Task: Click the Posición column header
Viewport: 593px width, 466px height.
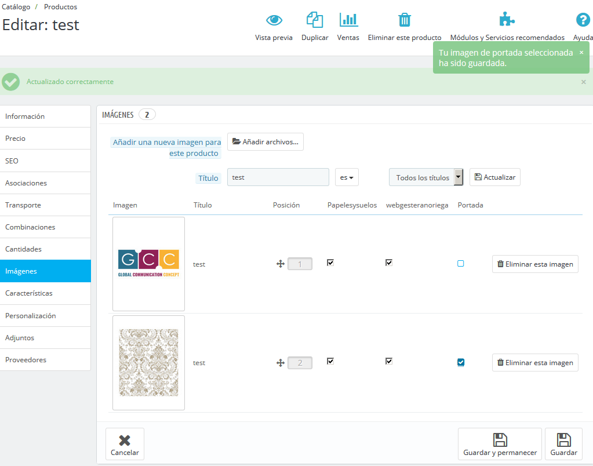Action: (286, 205)
